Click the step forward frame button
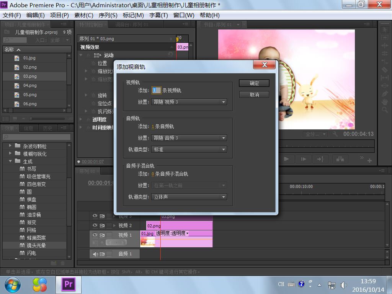The image size is (392, 294). point(304,159)
